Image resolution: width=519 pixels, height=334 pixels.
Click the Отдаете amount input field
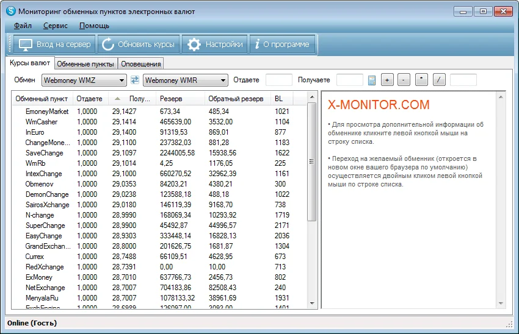point(279,80)
